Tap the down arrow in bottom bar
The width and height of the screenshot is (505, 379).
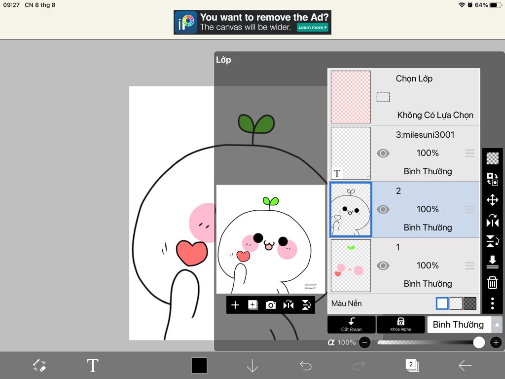pos(252,366)
